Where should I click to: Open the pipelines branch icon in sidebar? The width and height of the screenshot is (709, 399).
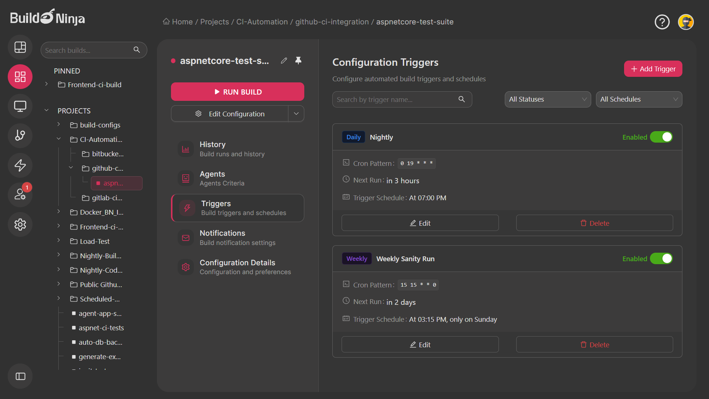click(20, 136)
